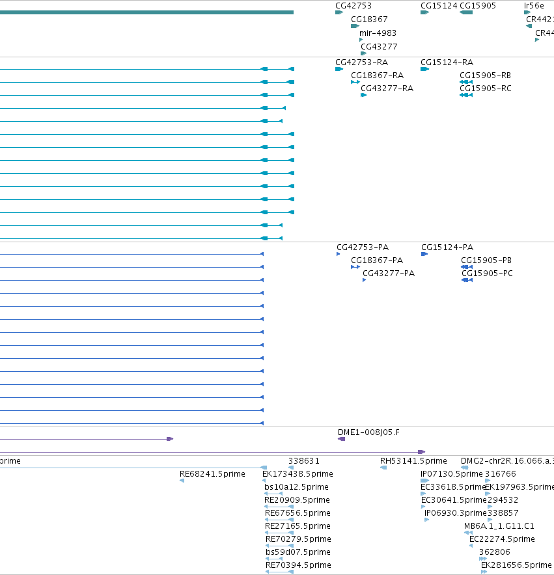Select transcript label CG42753-RA

(x=361, y=63)
